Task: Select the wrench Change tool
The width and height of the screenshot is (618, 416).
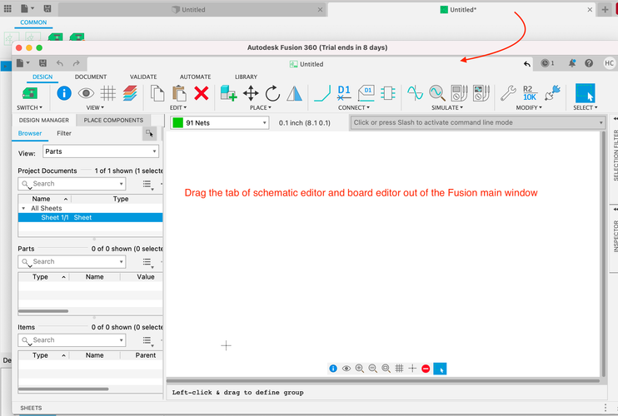Action: coord(508,93)
